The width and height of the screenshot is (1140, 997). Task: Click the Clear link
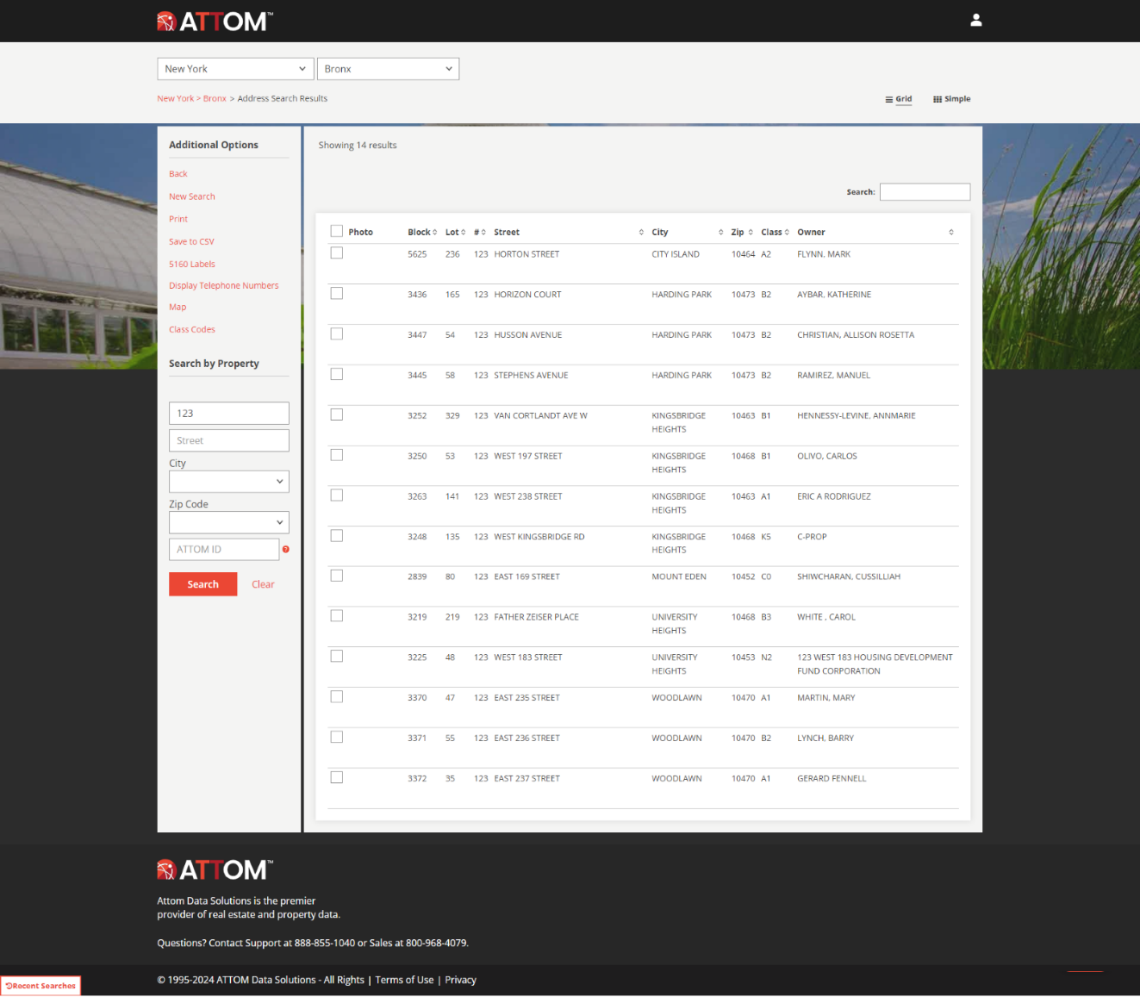[x=263, y=584]
